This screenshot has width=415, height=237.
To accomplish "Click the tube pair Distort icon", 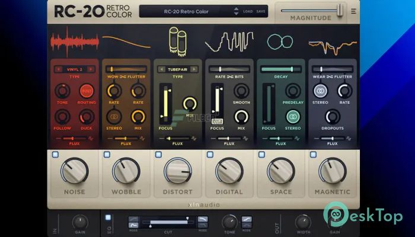I will click(178, 41).
